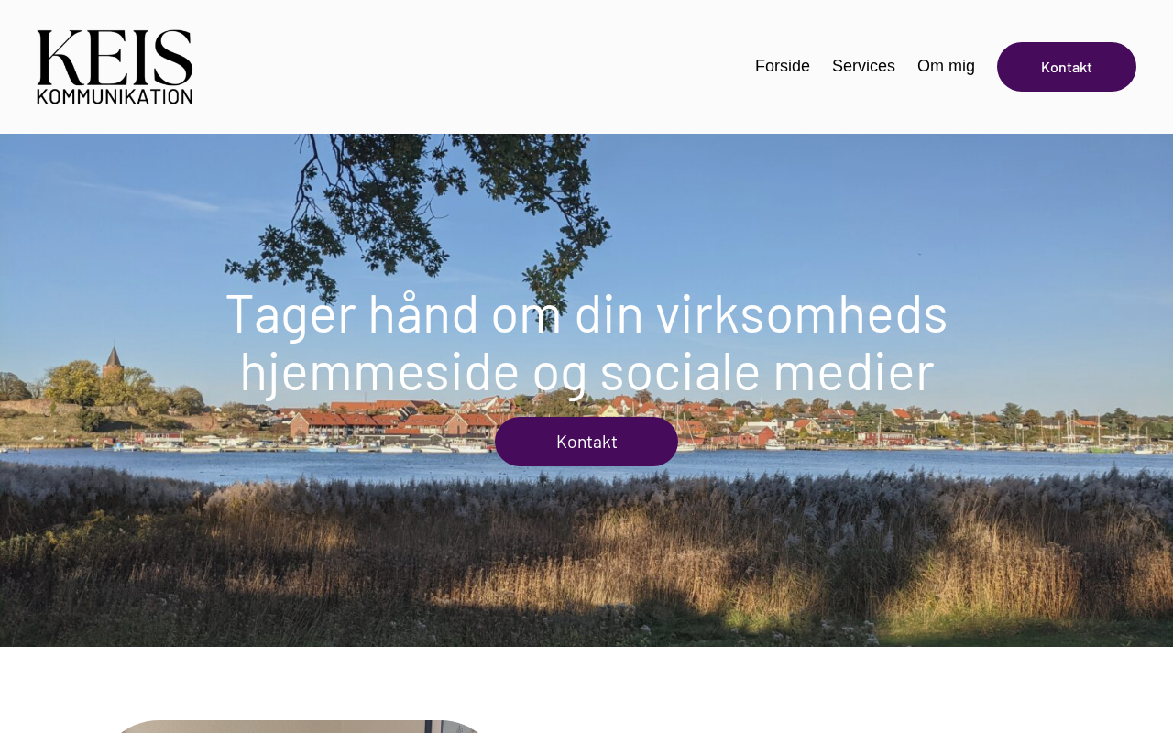Open the Forside menu item
This screenshot has height=733, width=1173.
pyautogui.click(x=783, y=66)
